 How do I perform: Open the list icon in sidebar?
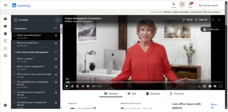[x=5, y=41]
